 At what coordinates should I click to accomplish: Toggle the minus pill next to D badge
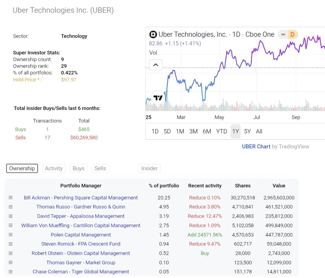pyautogui.click(x=283, y=34)
